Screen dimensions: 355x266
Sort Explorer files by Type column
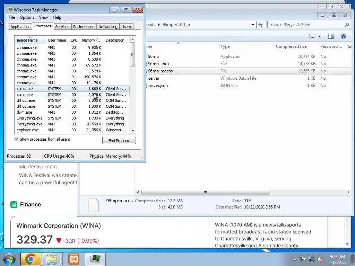(246, 46)
